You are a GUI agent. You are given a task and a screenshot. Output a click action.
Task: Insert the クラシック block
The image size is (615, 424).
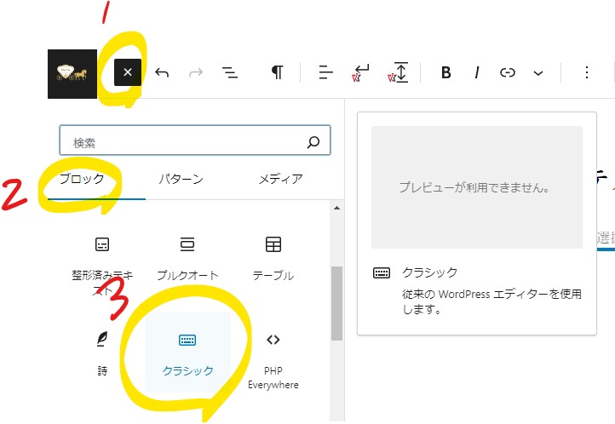[187, 352]
